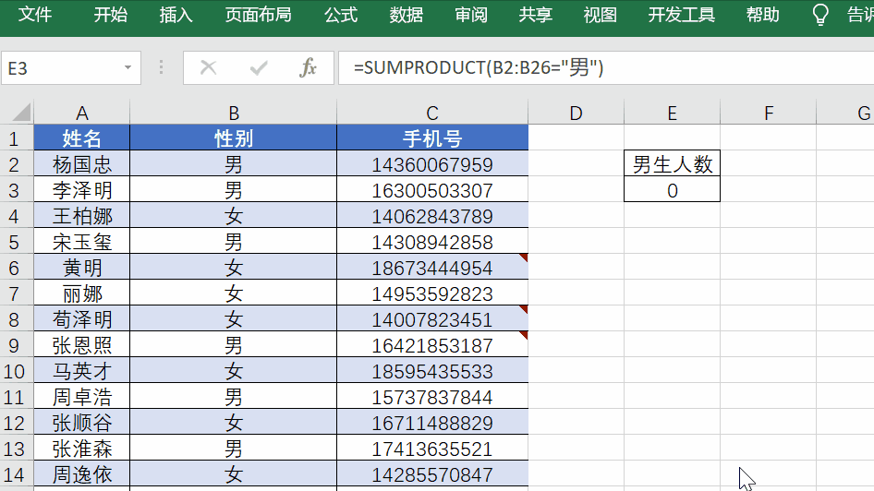Select row 14 header
Screen dimensions: 874x491
pos(16,474)
